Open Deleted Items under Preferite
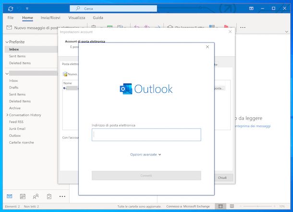 [x=20, y=63]
